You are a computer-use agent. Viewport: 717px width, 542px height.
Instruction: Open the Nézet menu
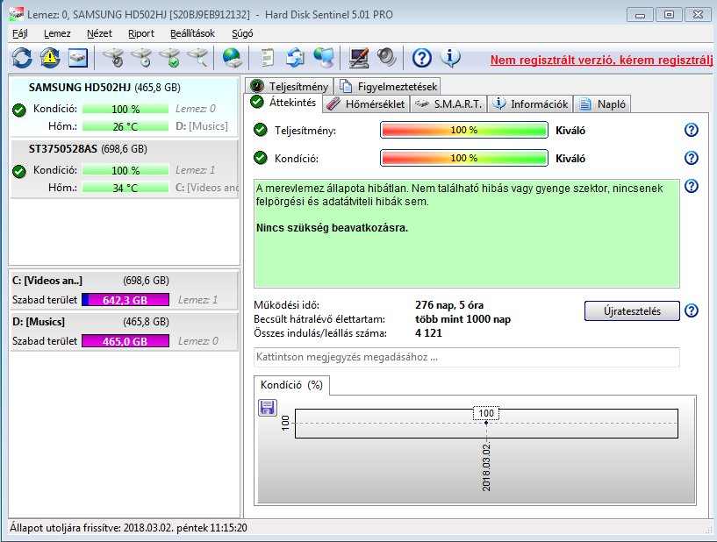point(99,33)
